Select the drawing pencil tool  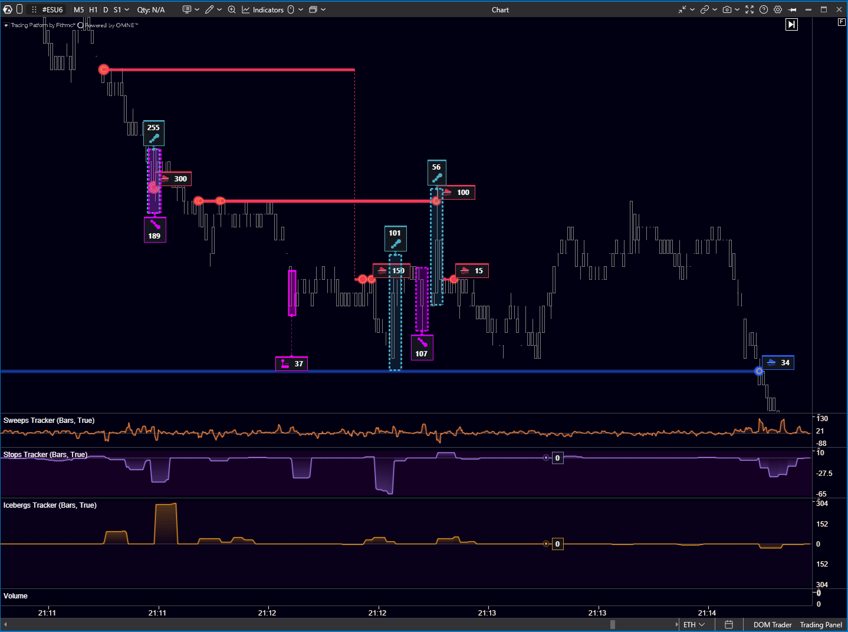pos(209,9)
